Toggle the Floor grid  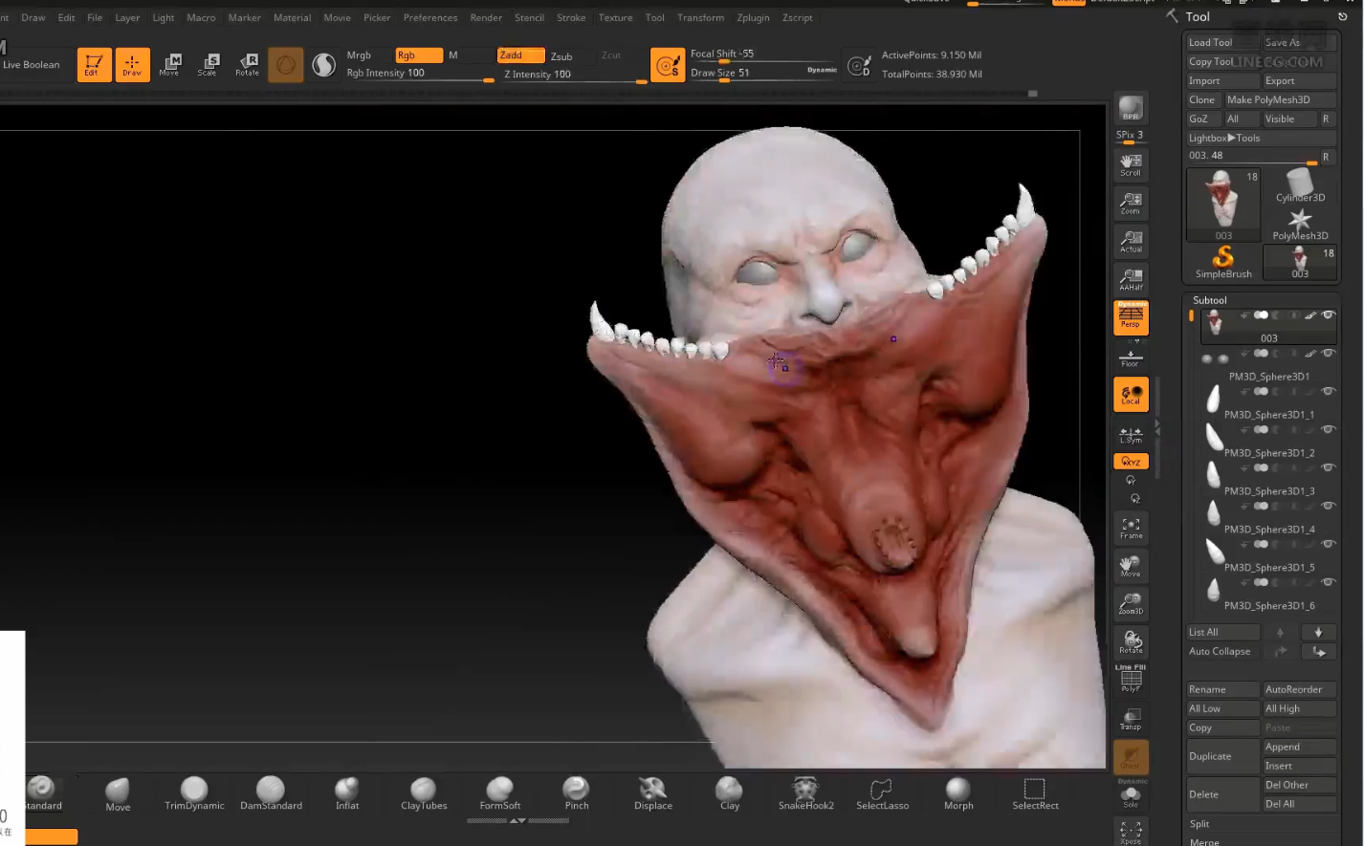pyautogui.click(x=1131, y=358)
